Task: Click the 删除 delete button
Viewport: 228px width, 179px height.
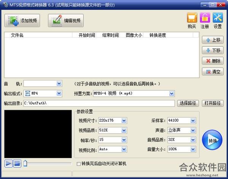Action: click(x=212, y=61)
